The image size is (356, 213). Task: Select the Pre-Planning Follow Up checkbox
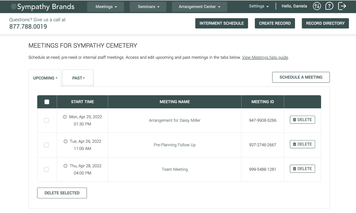pyautogui.click(x=46, y=145)
